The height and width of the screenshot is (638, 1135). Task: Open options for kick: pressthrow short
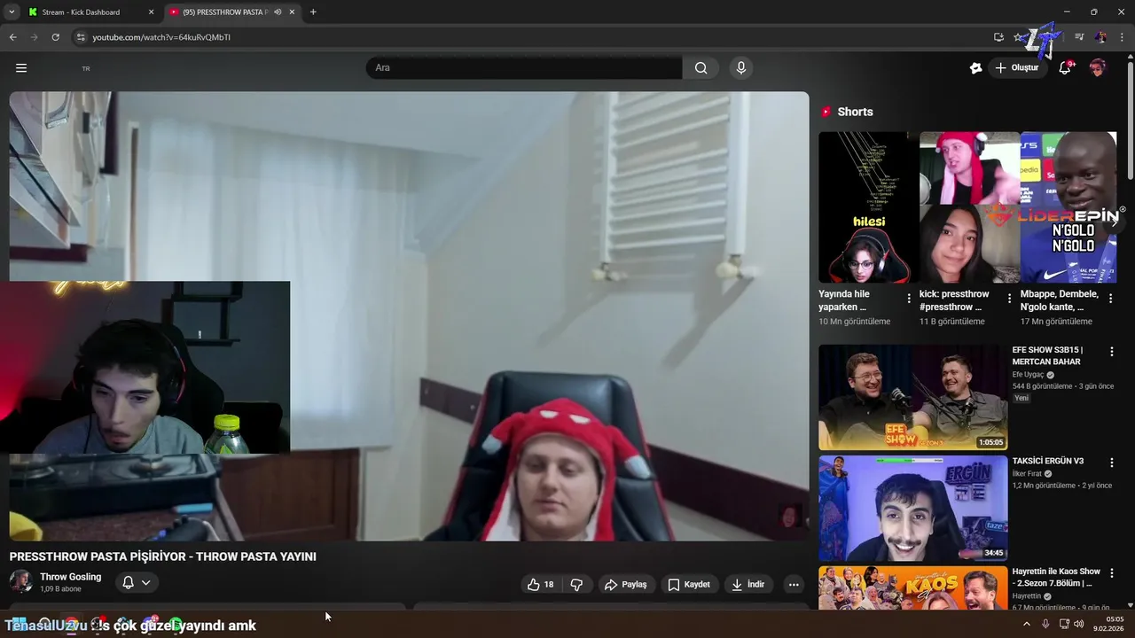click(1010, 299)
